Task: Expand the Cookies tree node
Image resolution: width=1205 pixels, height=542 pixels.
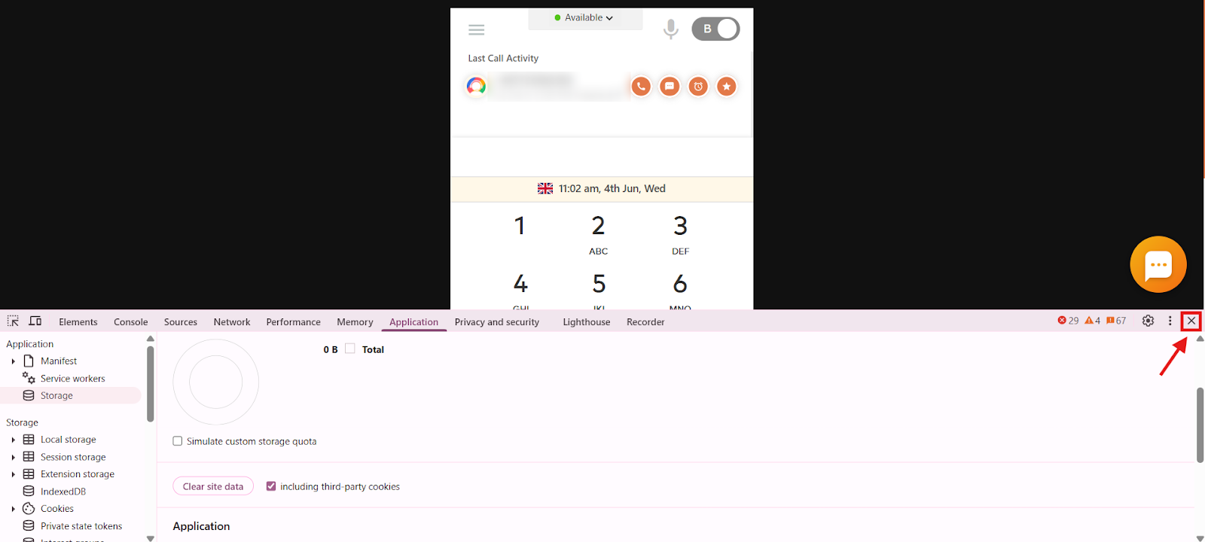Action: point(14,509)
